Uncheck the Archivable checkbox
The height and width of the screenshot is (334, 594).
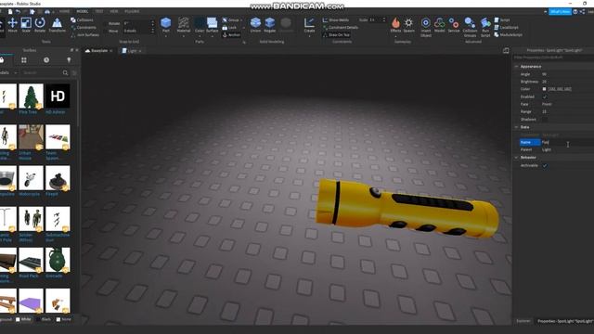(545, 165)
